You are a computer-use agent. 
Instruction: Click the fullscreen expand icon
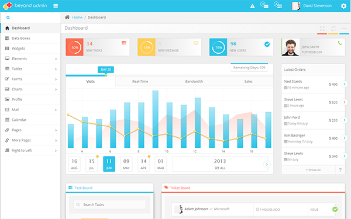(x=322, y=29)
